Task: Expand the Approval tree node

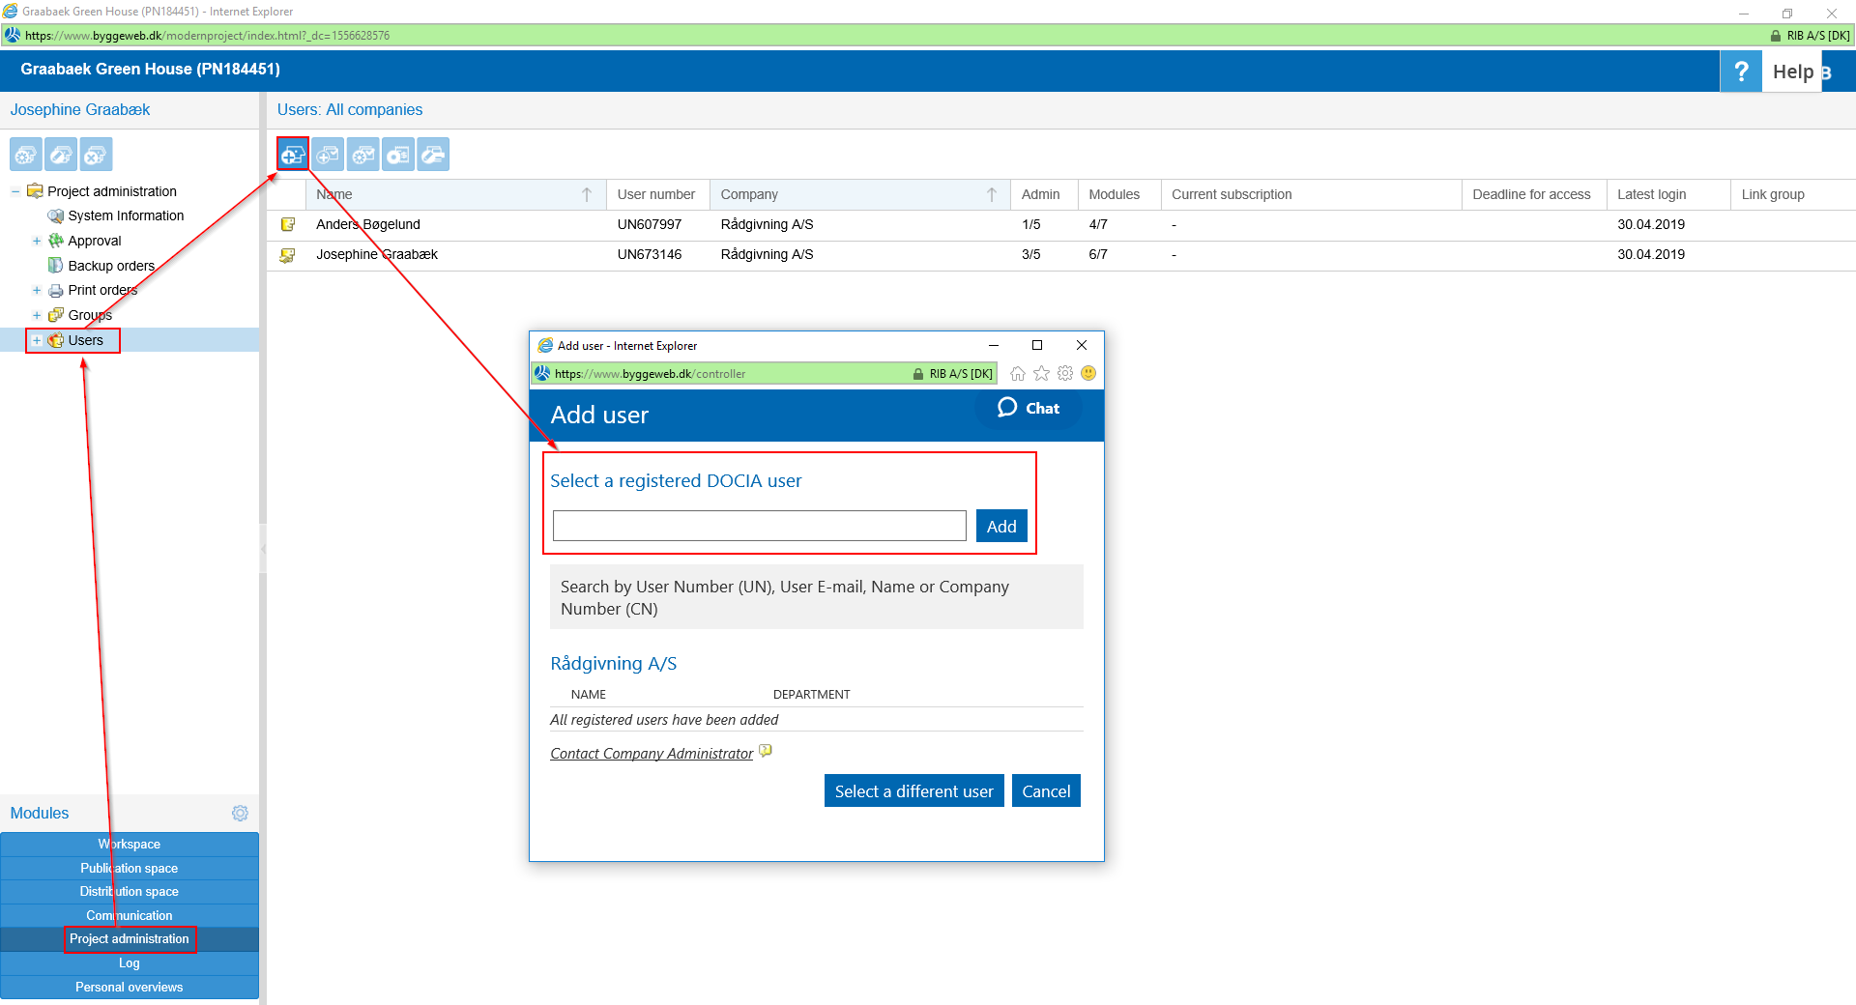Action: pyautogui.click(x=37, y=241)
